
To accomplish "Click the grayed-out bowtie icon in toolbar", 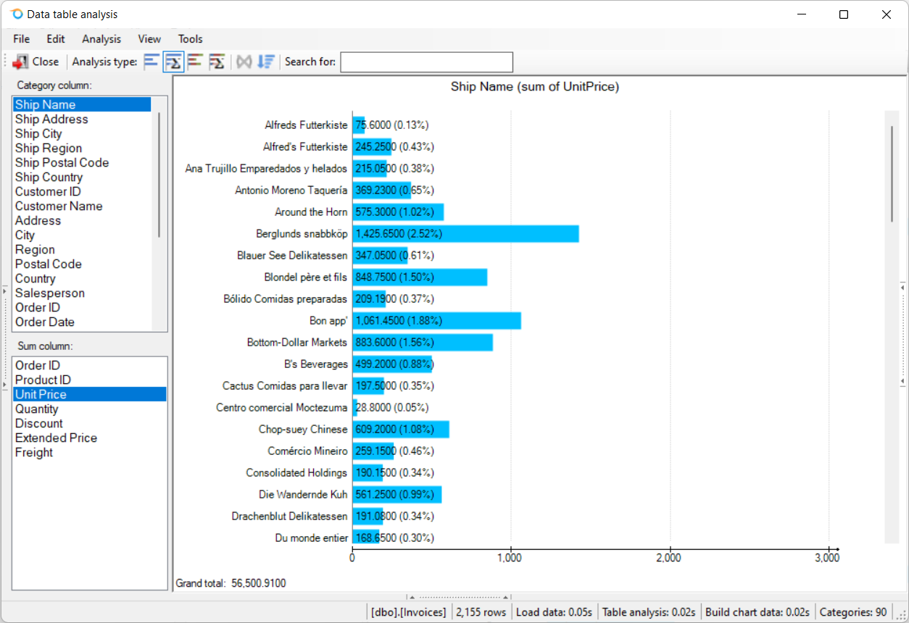I will point(244,62).
